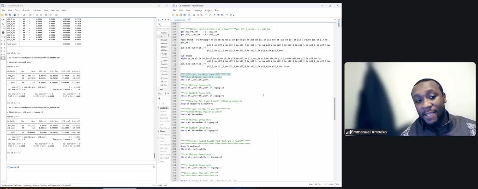Click Undo arrow in Do-file Editor toolbar

[x=206, y=15]
